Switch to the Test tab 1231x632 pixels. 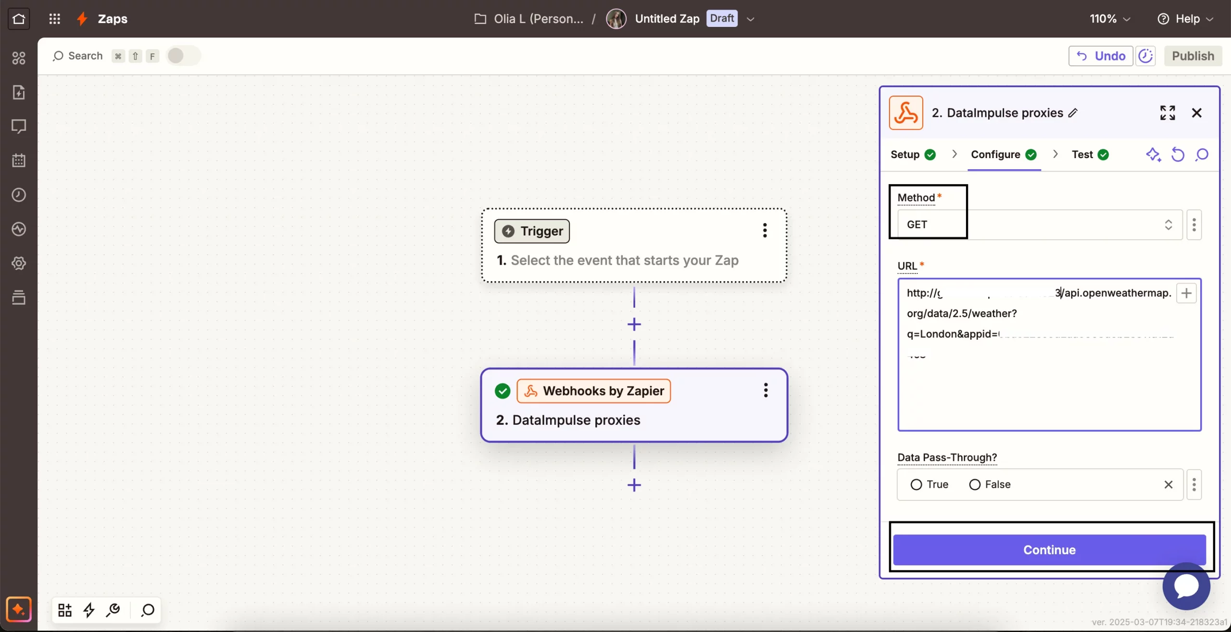click(1090, 155)
